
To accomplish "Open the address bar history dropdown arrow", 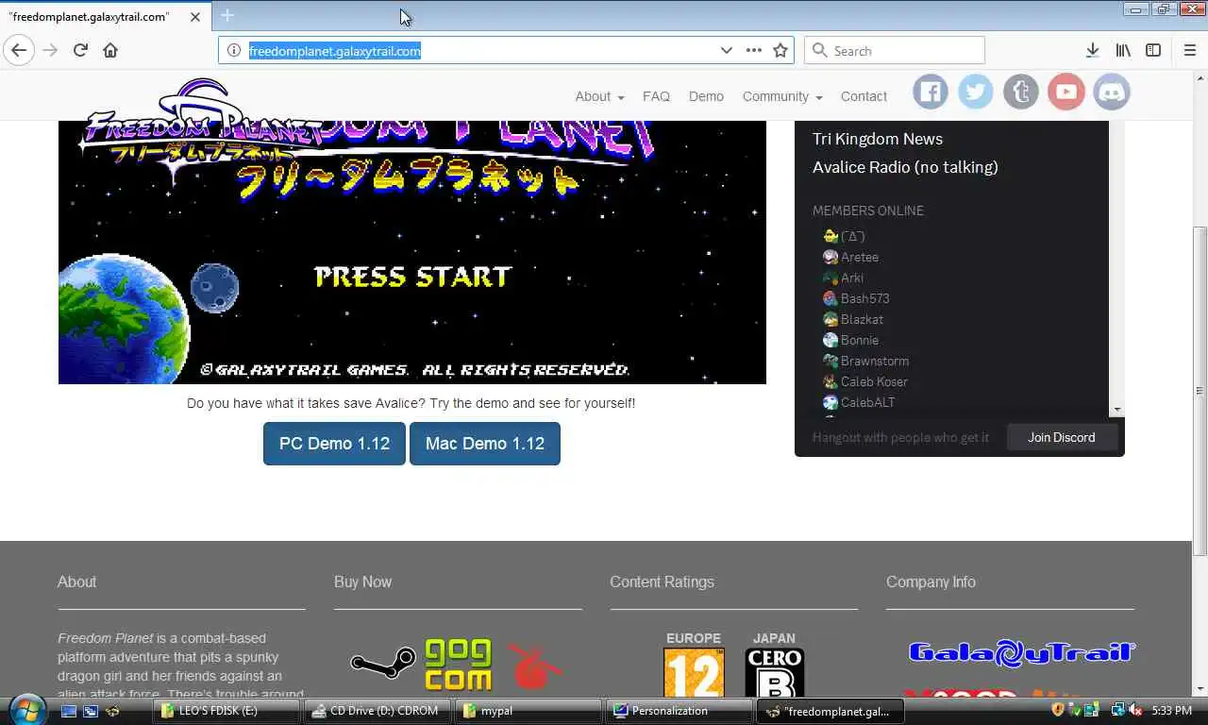I will pos(726,50).
